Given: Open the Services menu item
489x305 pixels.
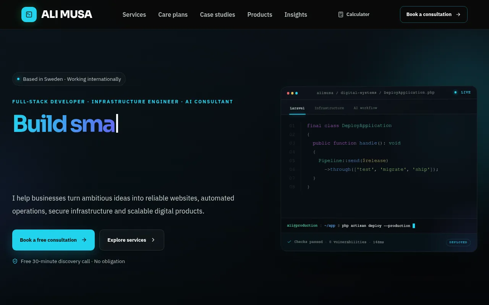Looking at the screenshot, I should point(134,14).
